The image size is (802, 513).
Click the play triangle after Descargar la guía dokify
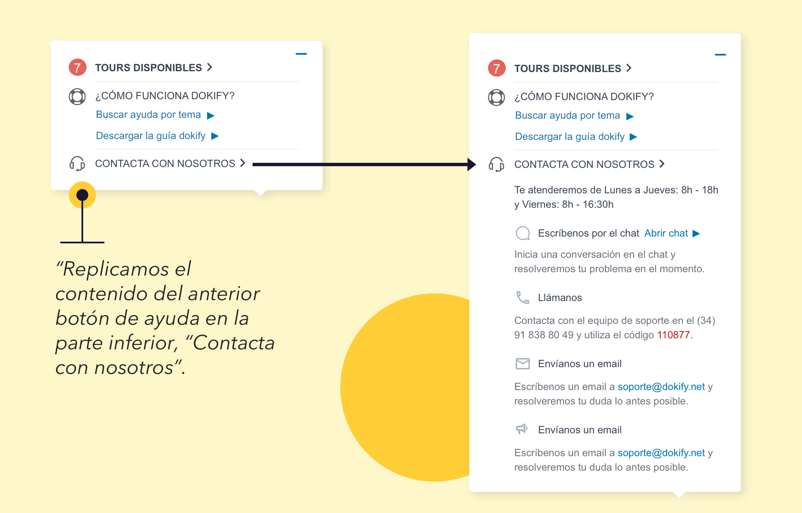tap(216, 136)
